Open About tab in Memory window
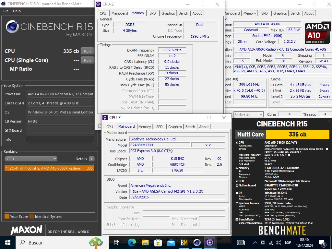 197,13
